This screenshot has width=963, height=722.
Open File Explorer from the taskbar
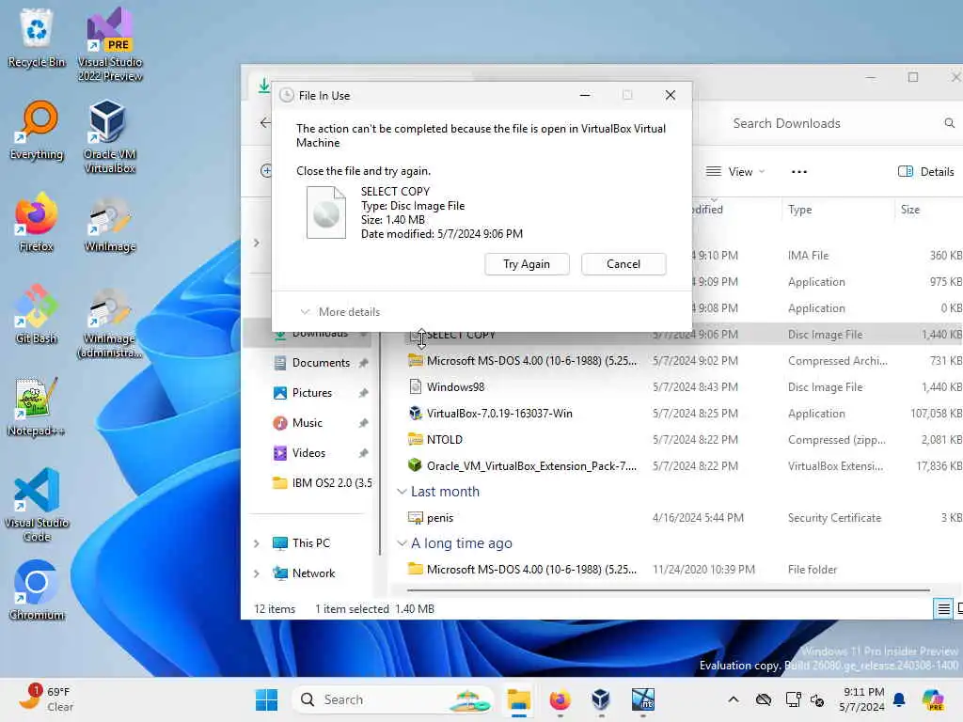(518, 699)
